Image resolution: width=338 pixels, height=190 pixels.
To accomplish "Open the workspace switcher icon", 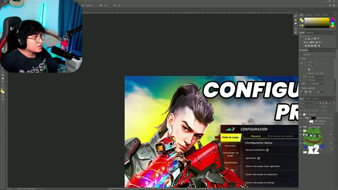I will [x=334, y=5].
